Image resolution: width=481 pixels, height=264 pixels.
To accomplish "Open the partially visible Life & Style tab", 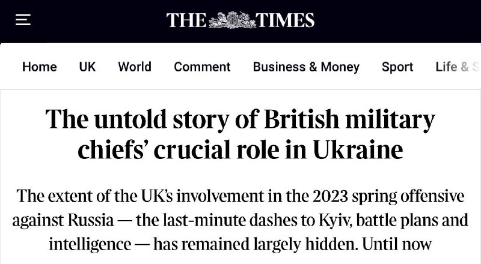I will click(458, 67).
